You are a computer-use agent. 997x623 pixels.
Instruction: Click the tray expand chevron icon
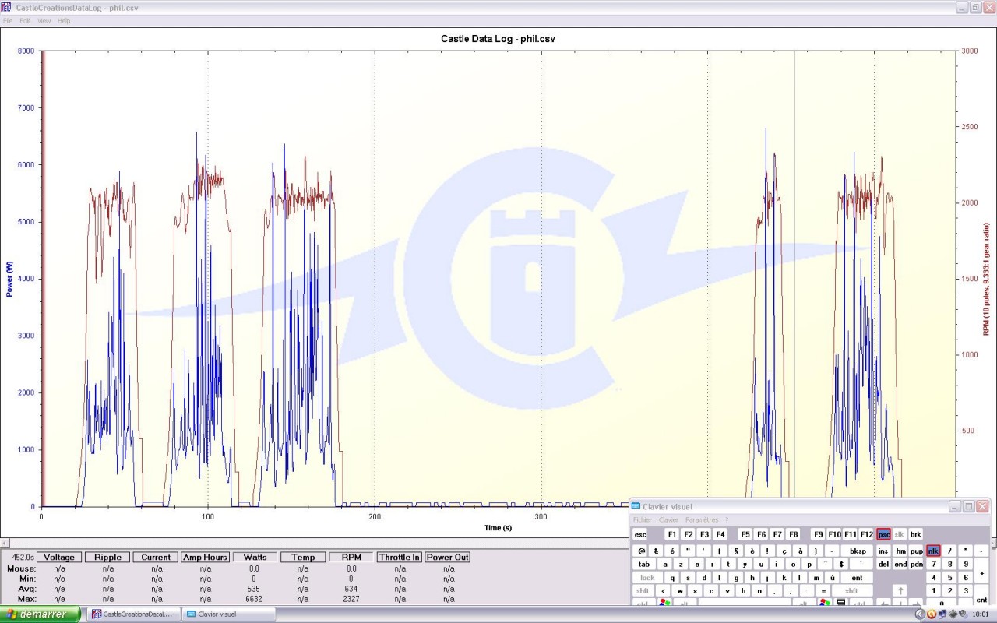[x=919, y=614]
